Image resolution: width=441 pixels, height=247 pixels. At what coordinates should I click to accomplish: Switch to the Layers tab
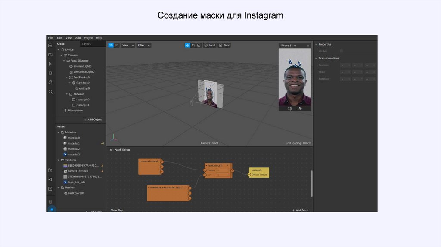coord(87,44)
